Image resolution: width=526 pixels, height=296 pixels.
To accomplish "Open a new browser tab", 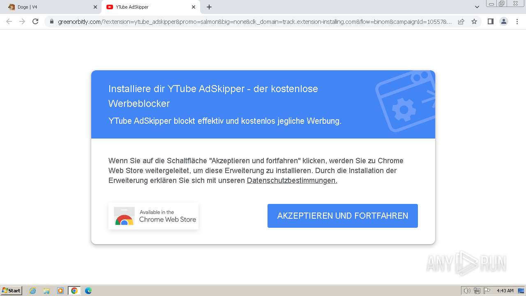I will [x=209, y=7].
